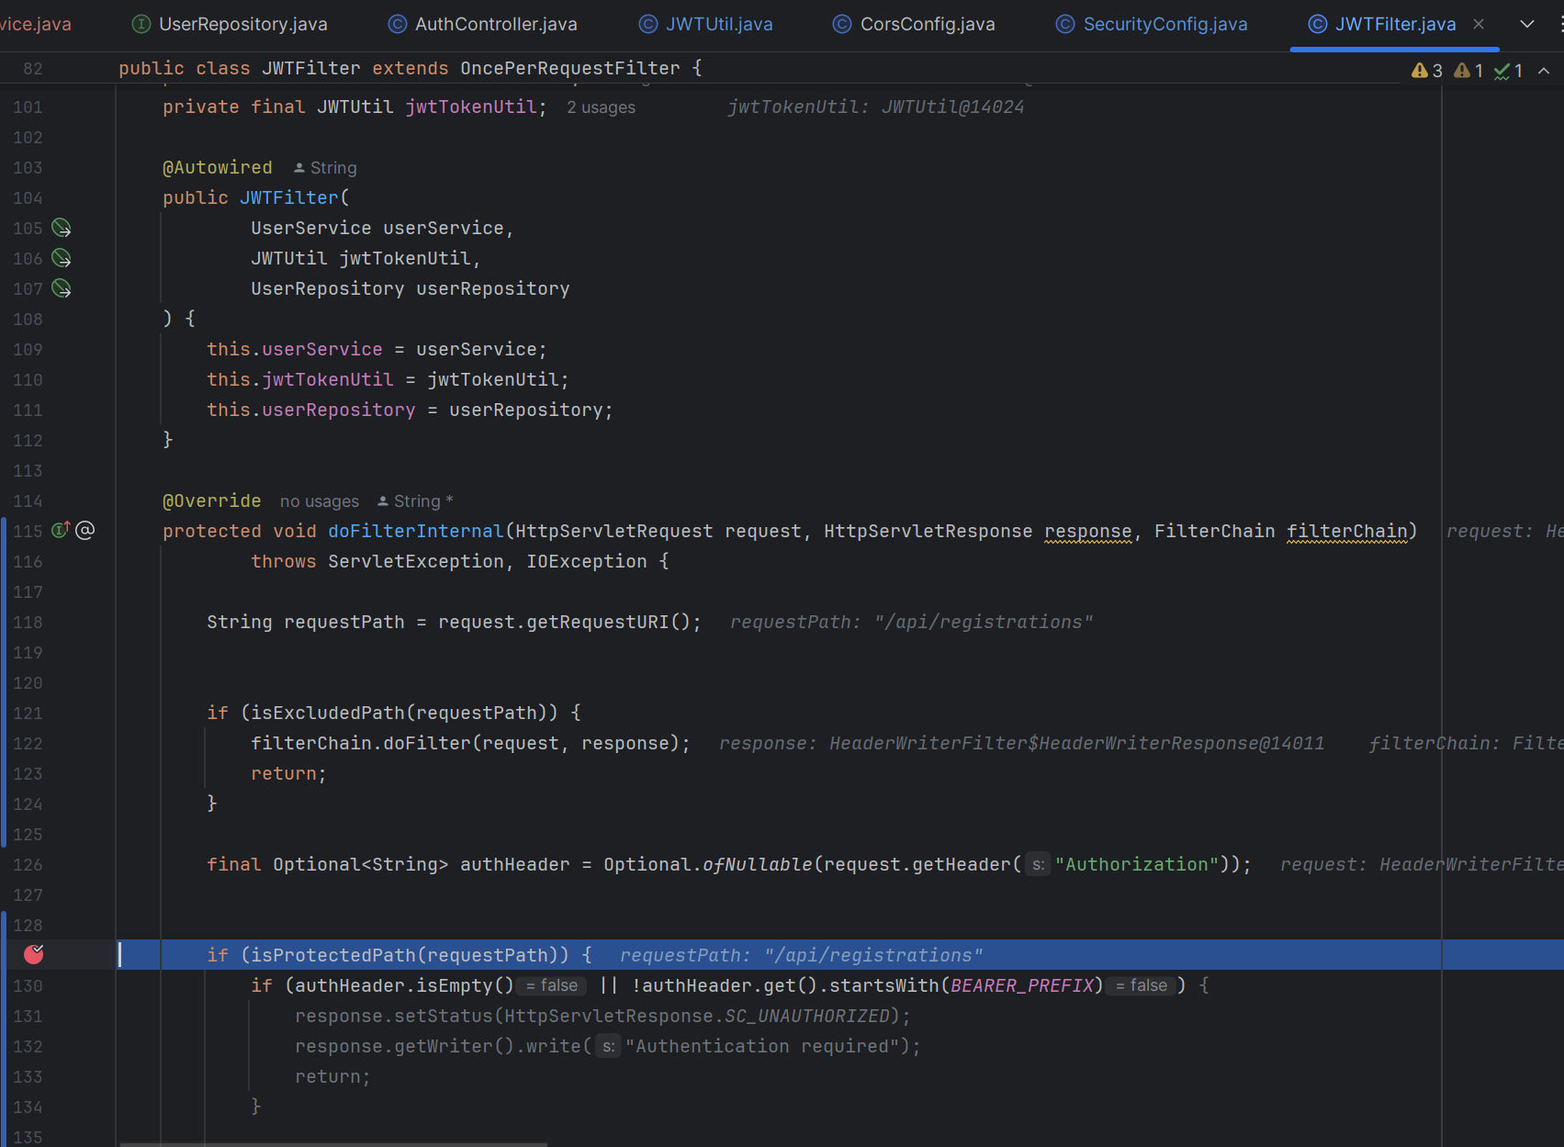Click the 'no usages' hint above doFilterInternal
This screenshot has height=1147, width=1564.
(320, 501)
